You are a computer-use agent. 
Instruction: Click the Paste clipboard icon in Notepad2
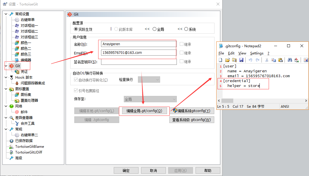(x=280, y=60)
